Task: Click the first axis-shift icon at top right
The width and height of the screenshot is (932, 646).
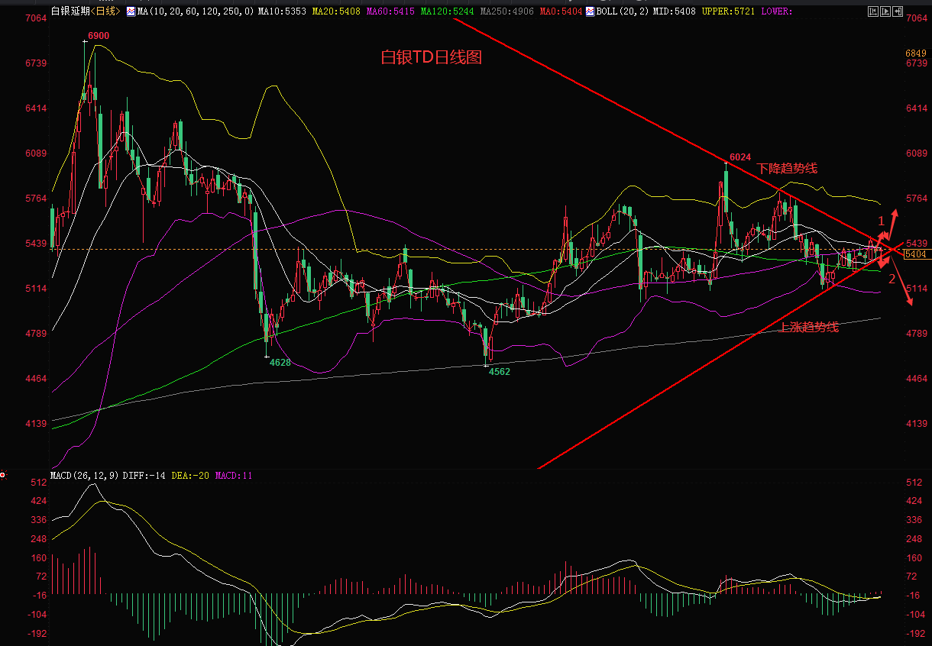Action: coord(872,11)
